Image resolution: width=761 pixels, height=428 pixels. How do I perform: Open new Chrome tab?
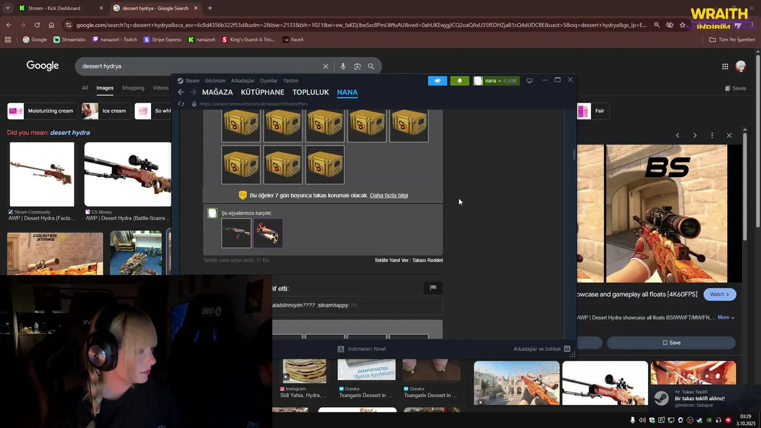pos(210,8)
